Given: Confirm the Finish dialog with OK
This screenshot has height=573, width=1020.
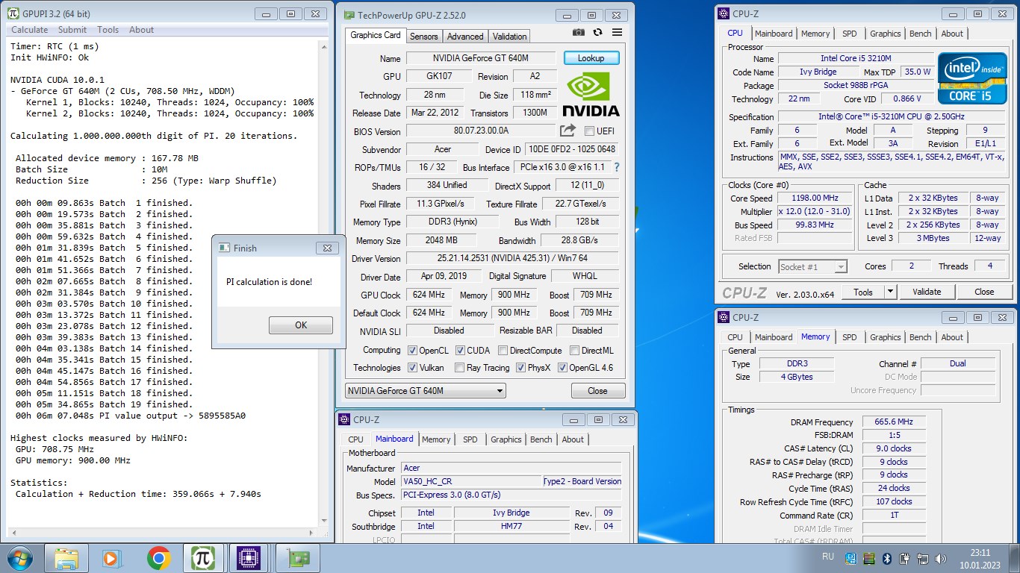Looking at the screenshot, I should (301, 325).
